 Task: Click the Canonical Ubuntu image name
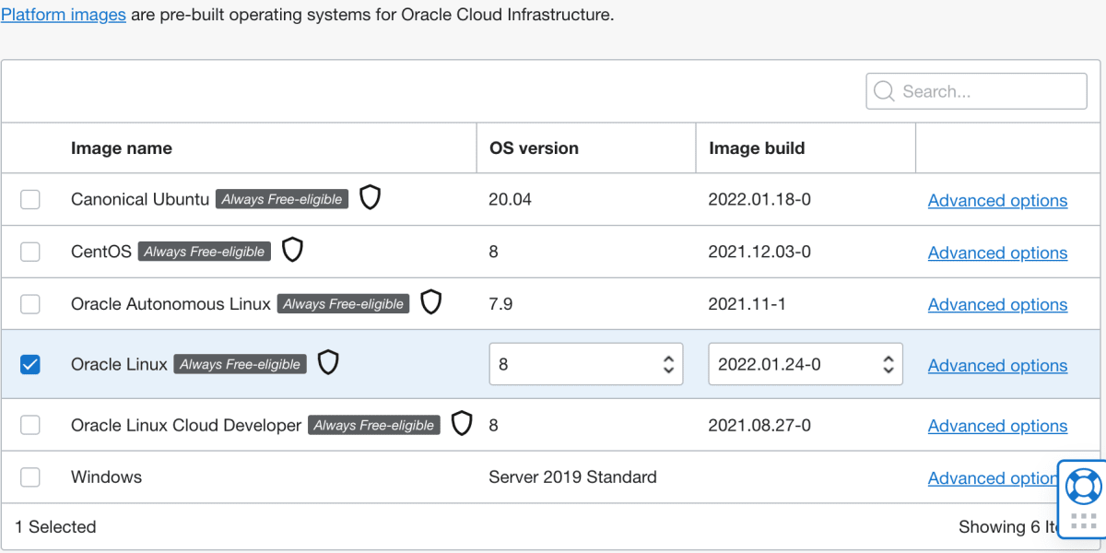pyautogui.click(x=140, y=199)
